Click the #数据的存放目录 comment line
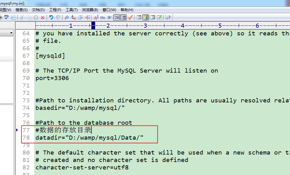 click(x=63, y=130)
